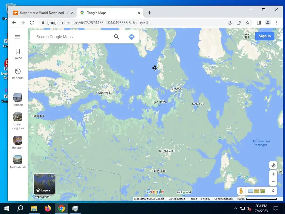Open Chrome's three-dot menu
The width and height of the screenshot is (285, 214).
click(277, 23)
